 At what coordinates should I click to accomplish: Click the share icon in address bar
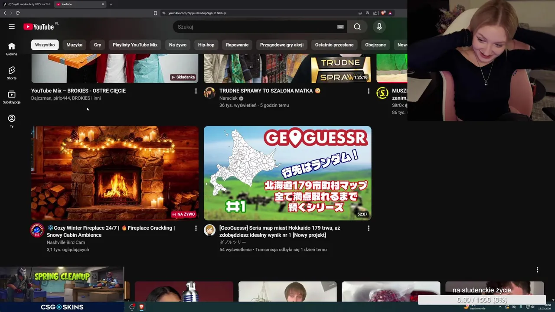[375, 13]
